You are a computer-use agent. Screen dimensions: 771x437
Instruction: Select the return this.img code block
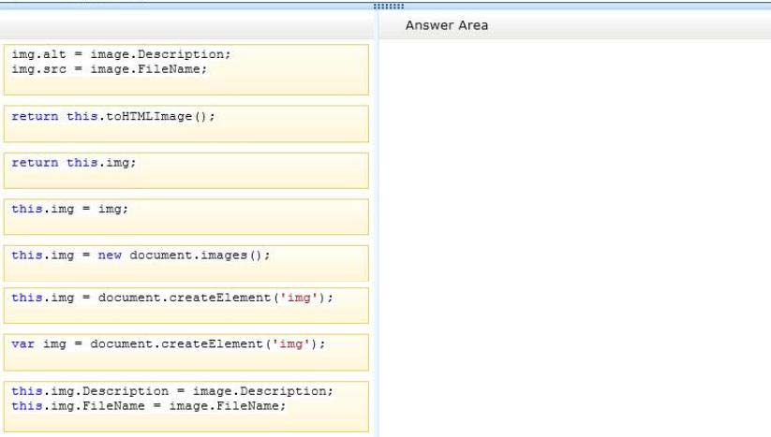pyautogui.click(x=185, y=170)
